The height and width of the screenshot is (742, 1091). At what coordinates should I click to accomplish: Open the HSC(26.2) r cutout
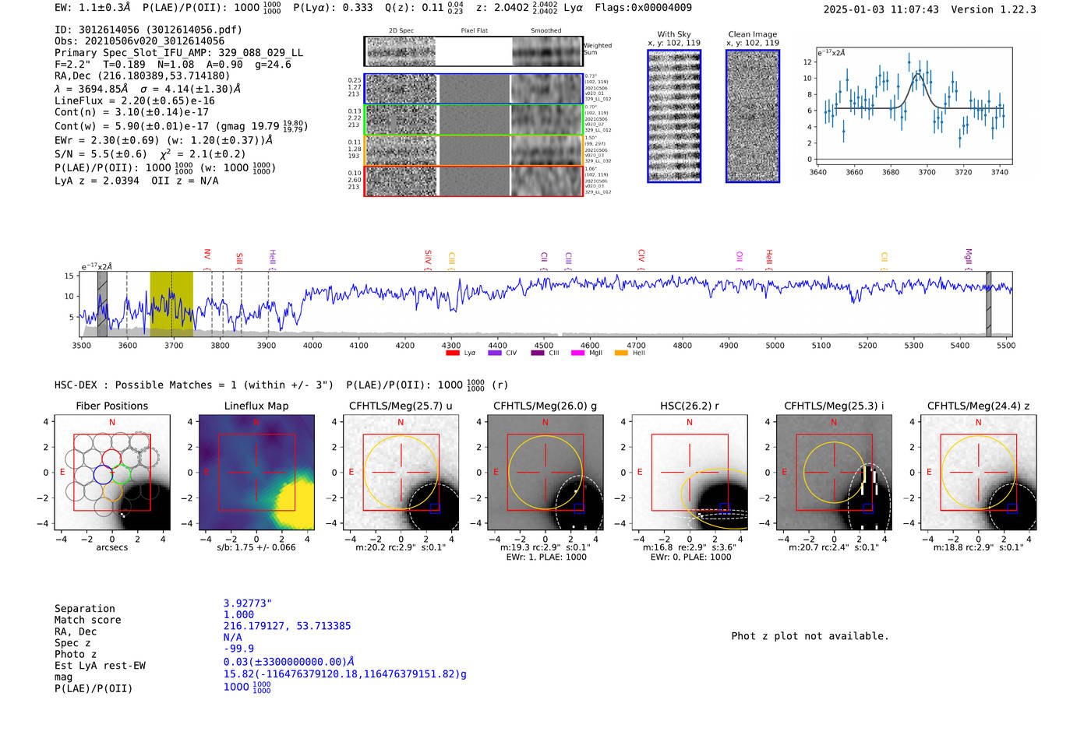click(x=689, y=473)
